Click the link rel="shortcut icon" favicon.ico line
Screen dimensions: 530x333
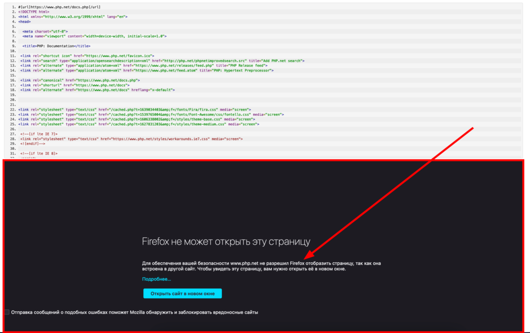pyautogui.click(x=87, y=56)
